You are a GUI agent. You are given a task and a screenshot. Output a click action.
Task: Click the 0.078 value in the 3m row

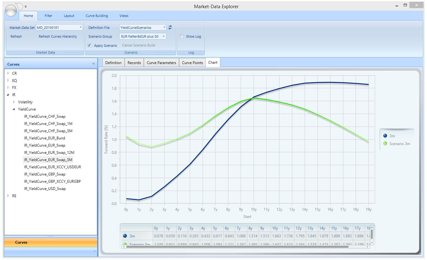click(158, 236)
